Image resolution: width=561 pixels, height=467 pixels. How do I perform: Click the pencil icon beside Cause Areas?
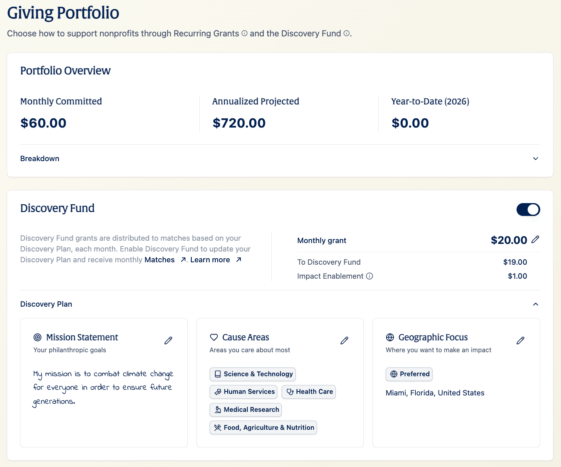click(344, 340)
